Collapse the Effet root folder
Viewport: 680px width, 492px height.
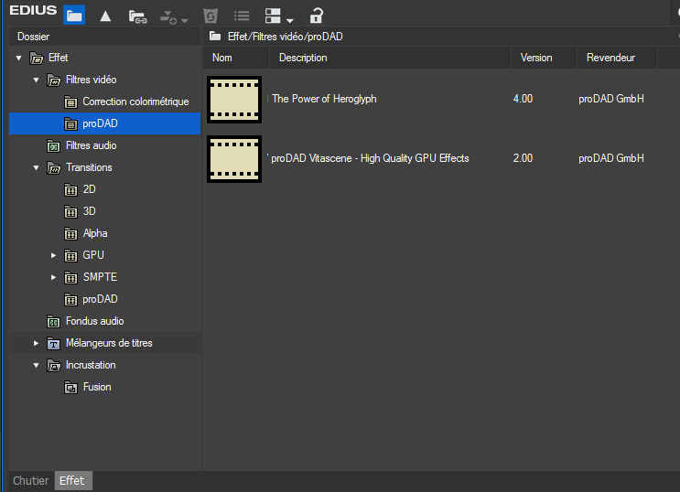tap(18, 58)
